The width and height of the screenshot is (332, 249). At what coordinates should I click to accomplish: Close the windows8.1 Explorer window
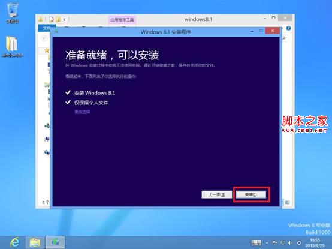(285, 18)
